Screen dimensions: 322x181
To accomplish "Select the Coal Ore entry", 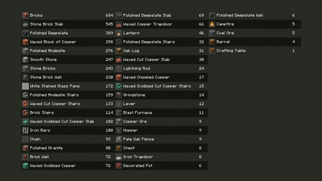I will [254, 33].
